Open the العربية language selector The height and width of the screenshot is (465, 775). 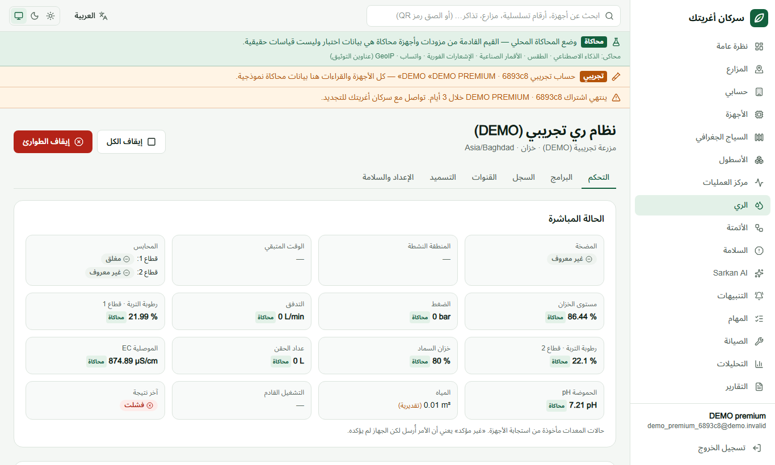pos(91,16)
